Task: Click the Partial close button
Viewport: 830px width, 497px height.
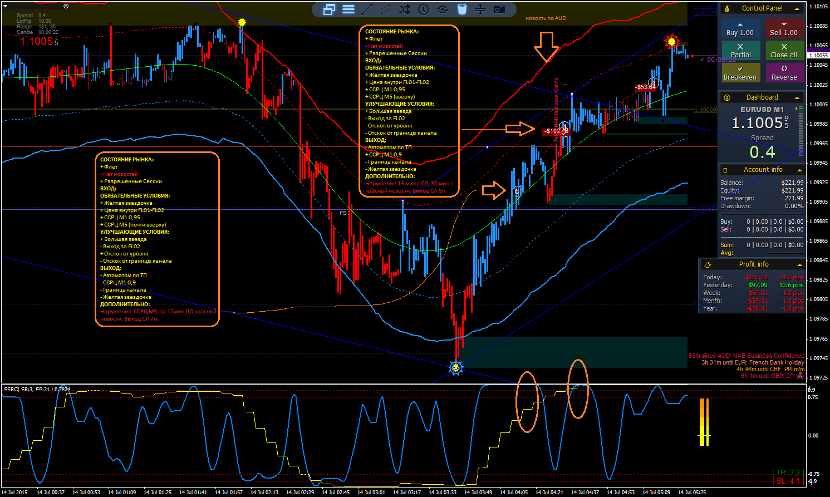Action: 740,51
